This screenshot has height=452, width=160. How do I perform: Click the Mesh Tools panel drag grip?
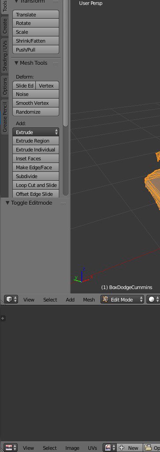(x=56, y=63)
